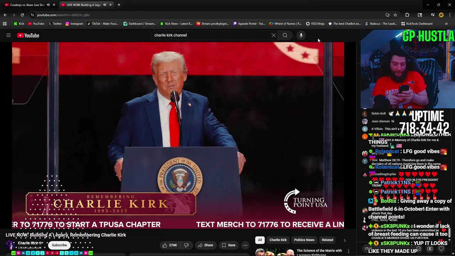Open the TikTok - Make Your... bookmark
455x256 pixels.
102,23
